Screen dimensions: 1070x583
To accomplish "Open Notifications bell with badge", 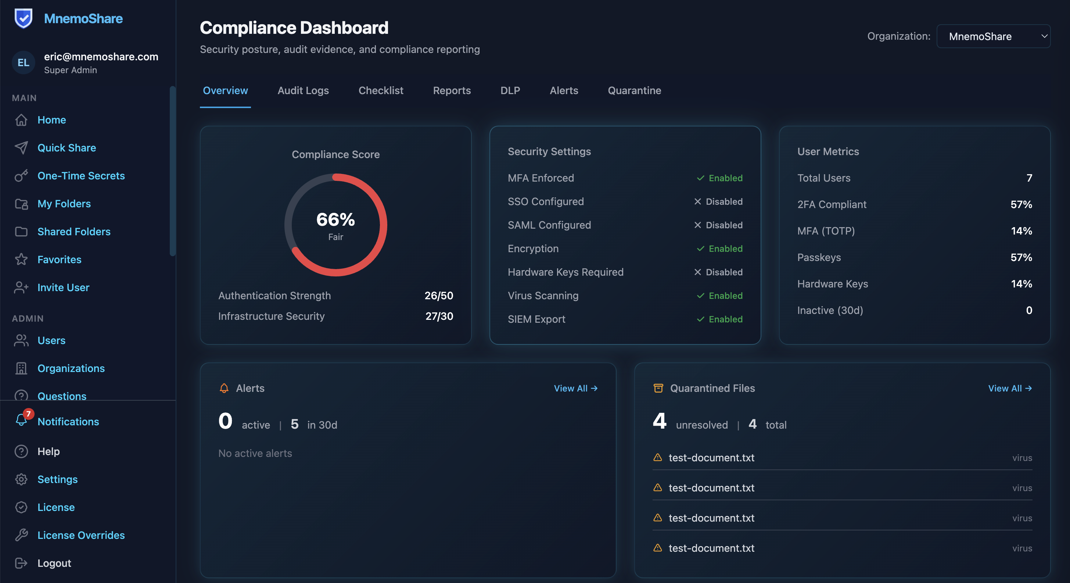I will (22, 420).
